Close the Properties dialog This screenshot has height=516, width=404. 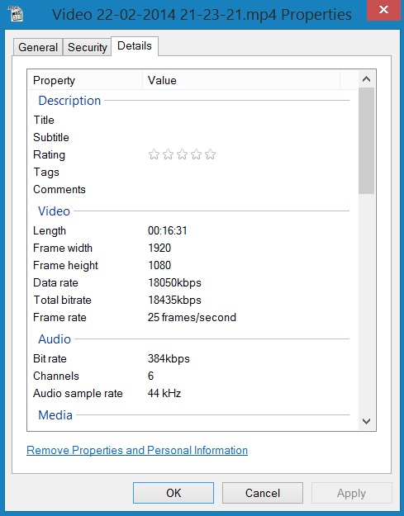383,10
